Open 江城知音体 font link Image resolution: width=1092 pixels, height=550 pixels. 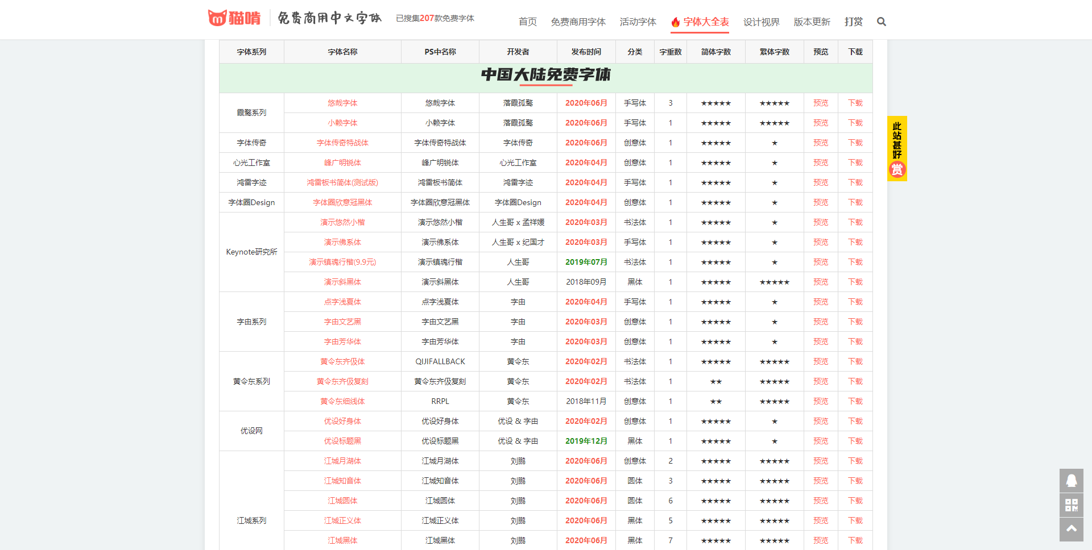tap(342, 481)
